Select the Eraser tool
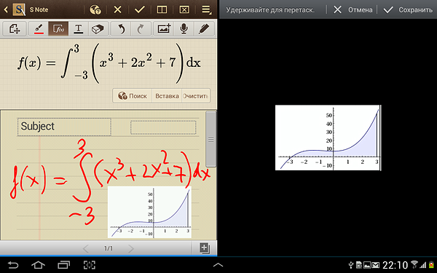 [98, 28]
